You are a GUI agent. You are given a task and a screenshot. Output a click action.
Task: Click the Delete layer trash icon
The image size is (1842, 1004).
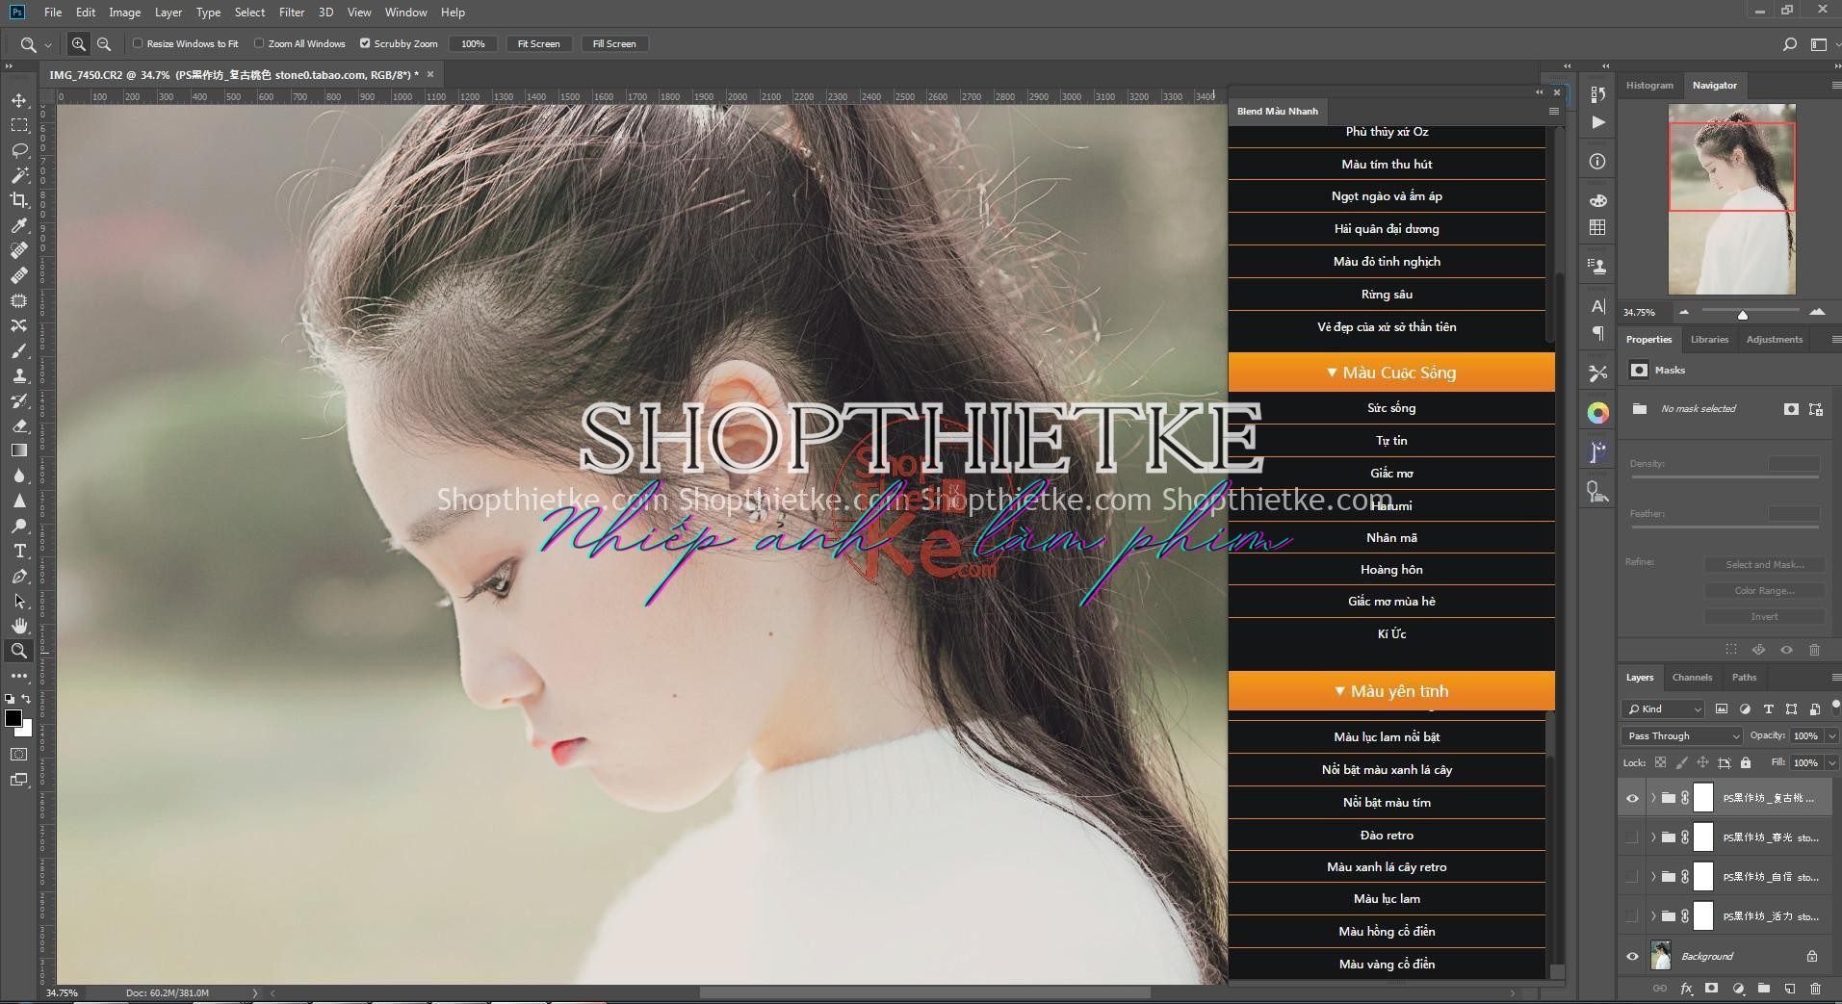(x=1815, y=989)
